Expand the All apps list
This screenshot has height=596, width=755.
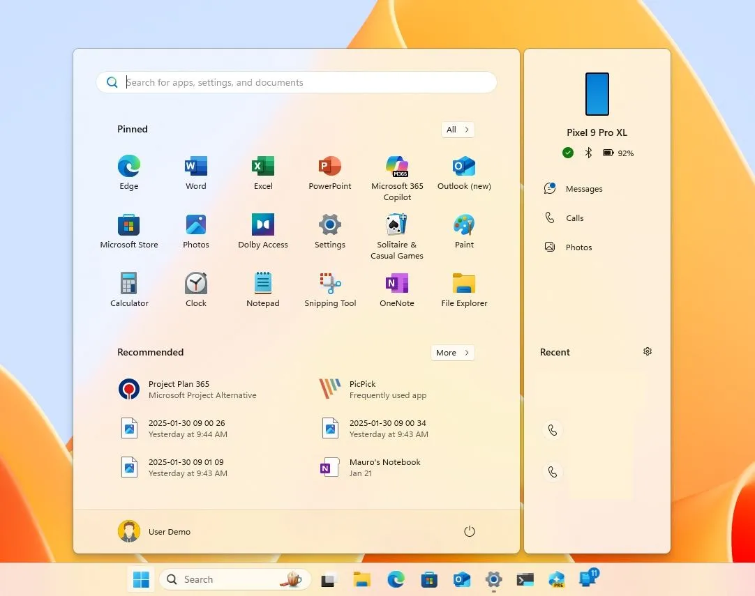coord(457,129)
